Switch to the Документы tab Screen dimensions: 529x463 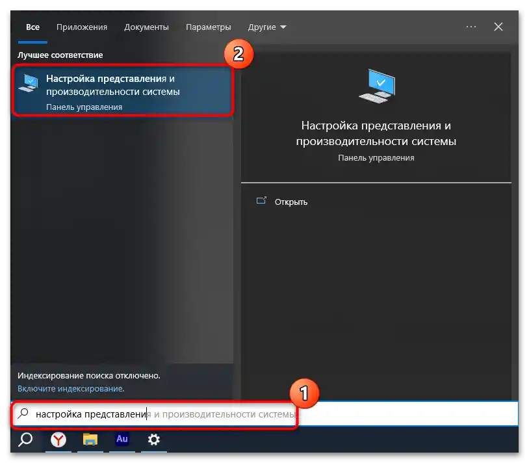coord(146,27)
